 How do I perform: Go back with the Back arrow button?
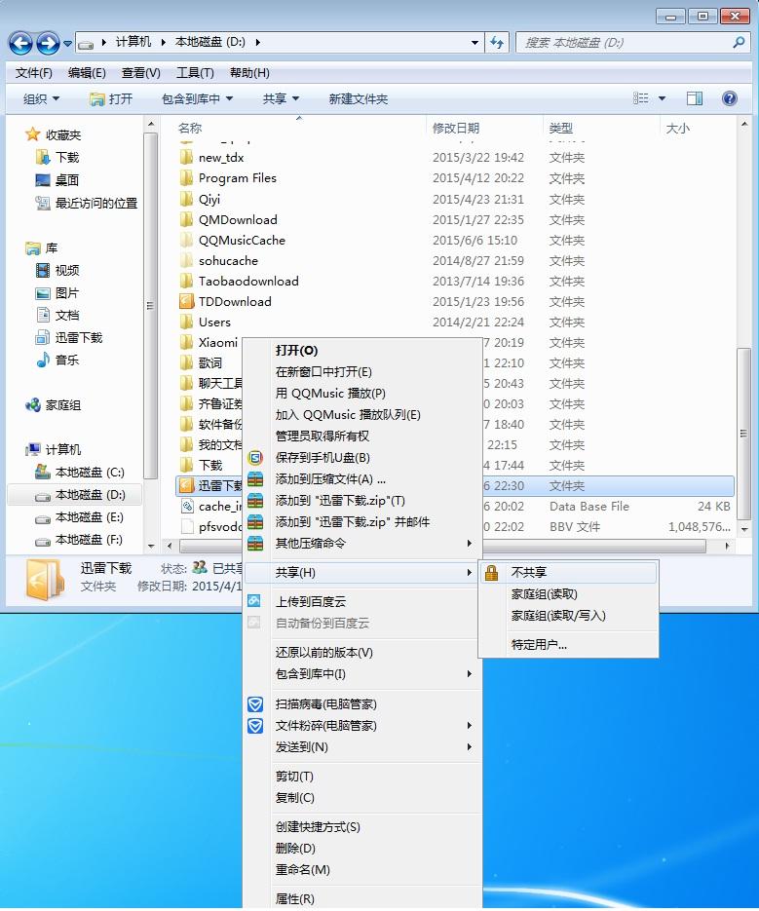[20, 43]
